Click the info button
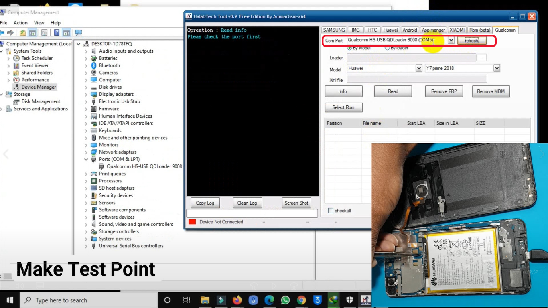This screenshot has width=548, height=308. click(343, 91)
